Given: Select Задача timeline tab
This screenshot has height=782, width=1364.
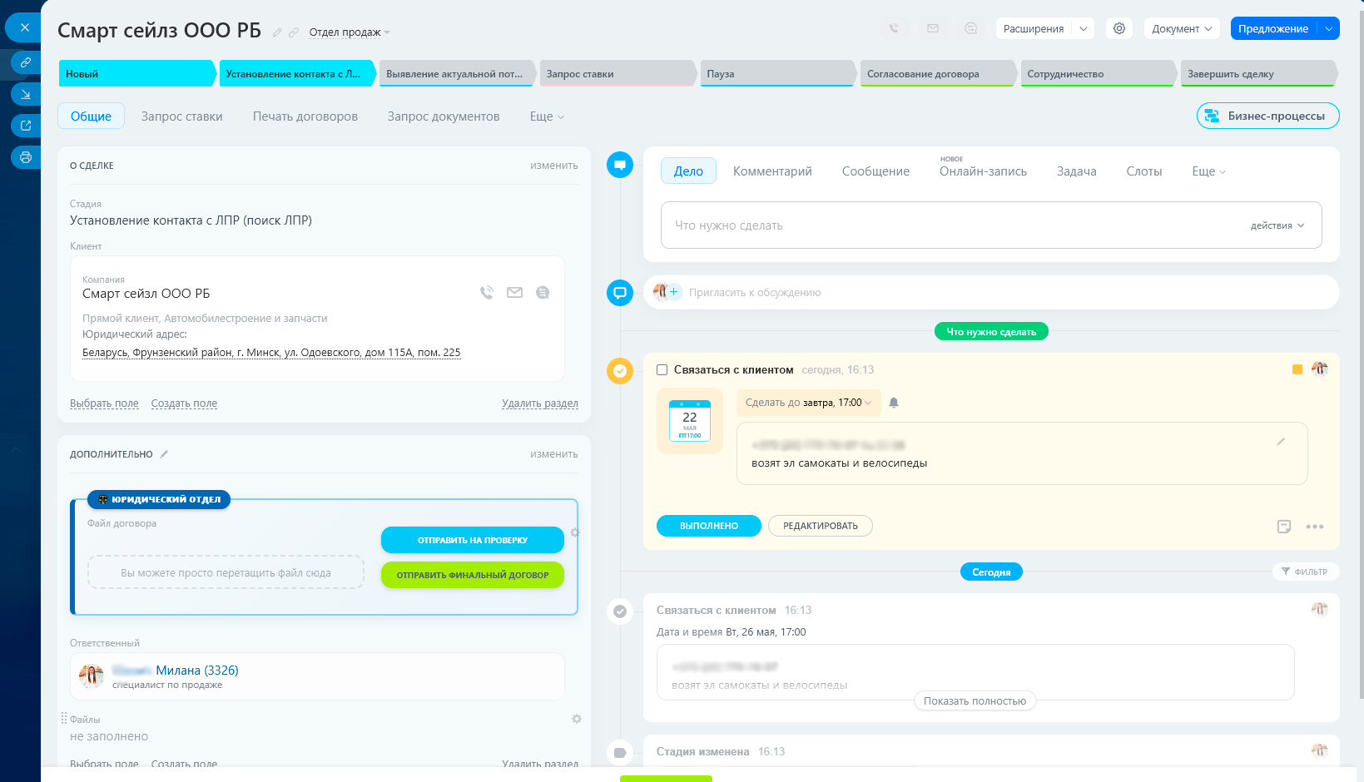Looking at the screenshot, I should pos(1076,171).
